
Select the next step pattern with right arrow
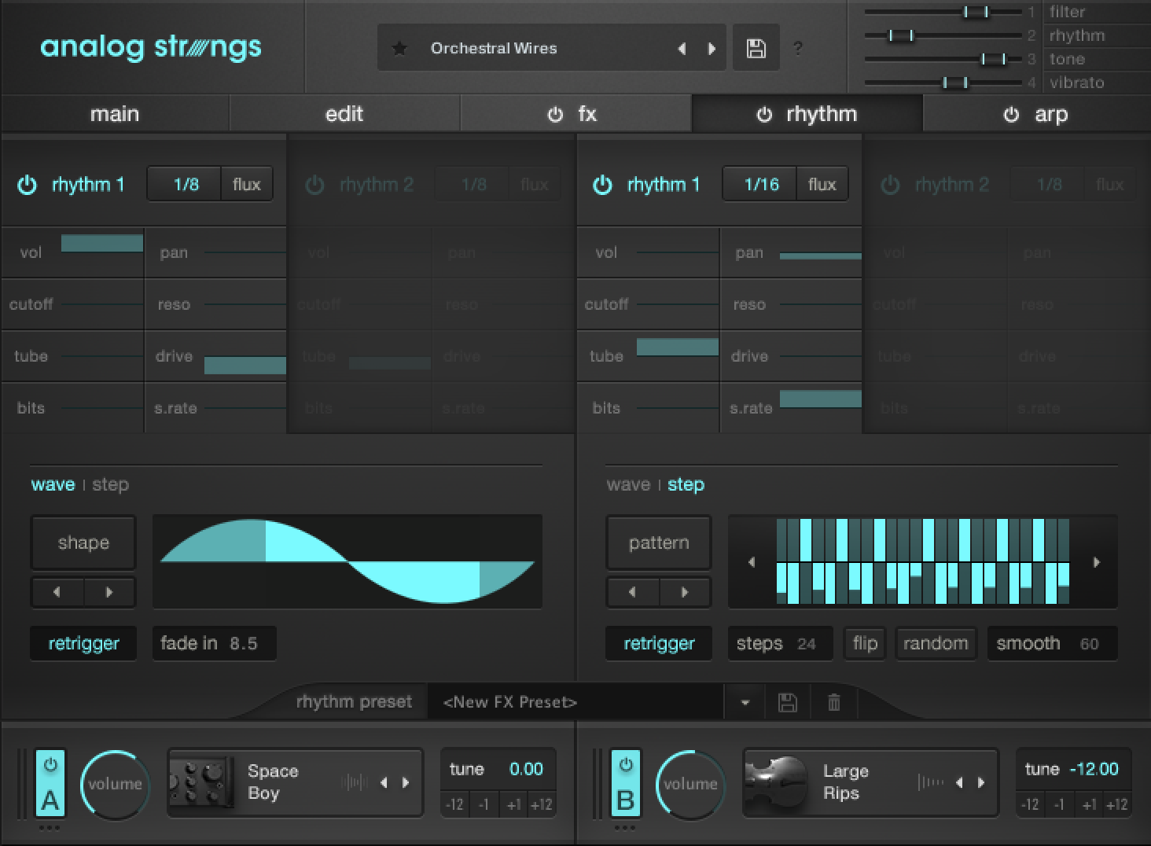[685, 592]
